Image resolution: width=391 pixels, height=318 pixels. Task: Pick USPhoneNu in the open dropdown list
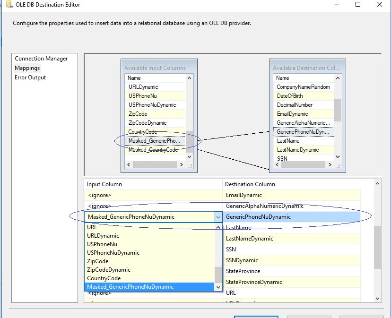(x=149, y=244)
